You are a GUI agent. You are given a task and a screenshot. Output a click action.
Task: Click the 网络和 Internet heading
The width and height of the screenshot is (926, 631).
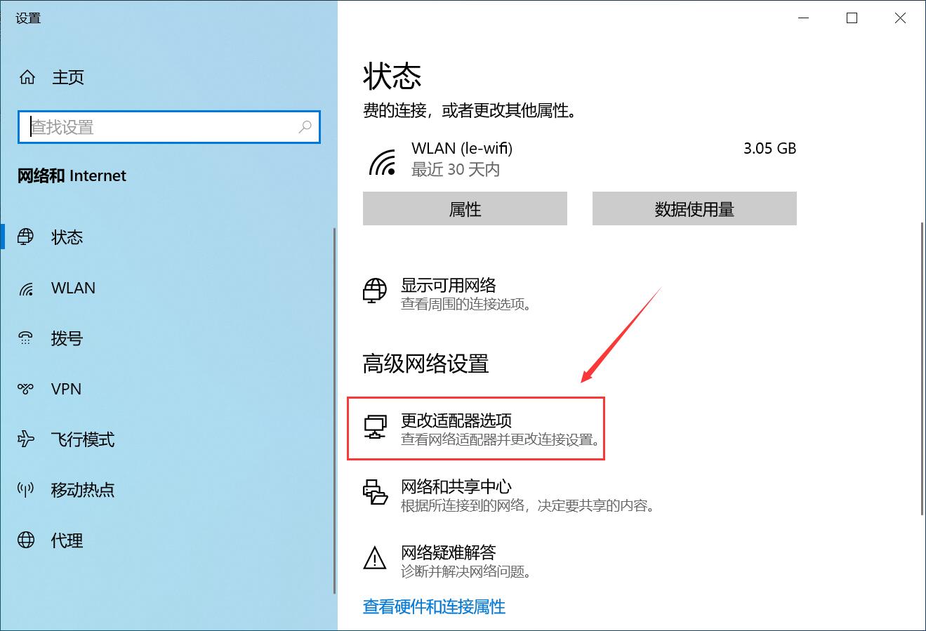pos(72,175)
